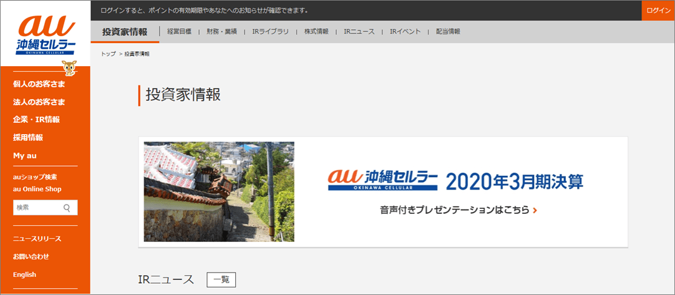Open ニュースリリース in sidebar
The height and width of the screenshot is (295, 675).
[x=37, y=239]
